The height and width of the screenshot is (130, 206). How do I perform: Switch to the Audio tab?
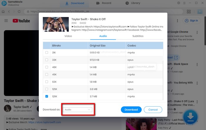click(103, 36)
